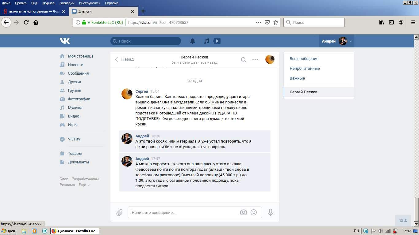This screenshot has height=235, width=419.
Task: Open Группы in the sidebar
Action: click(x=75, y=91)
